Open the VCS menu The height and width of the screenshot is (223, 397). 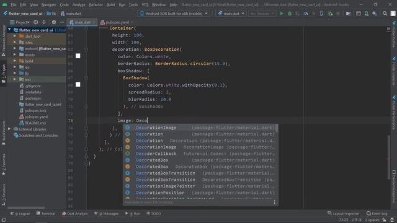(x=145, y=4)
